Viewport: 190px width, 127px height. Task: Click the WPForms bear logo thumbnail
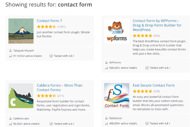click(x=117, y=31)
